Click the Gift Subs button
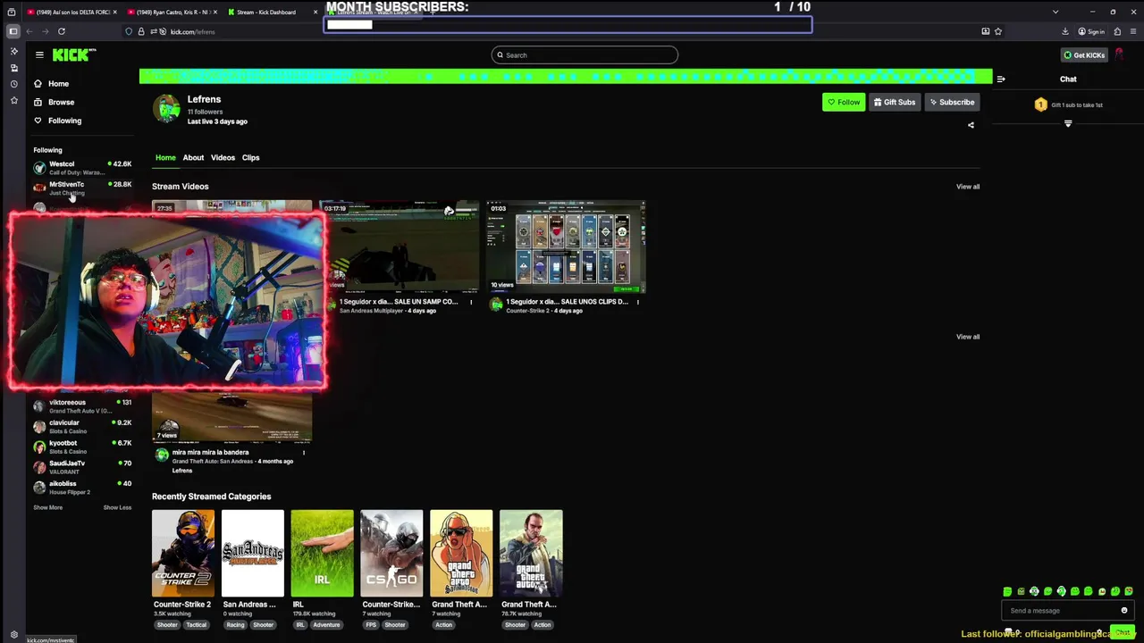 click(895, 102)
